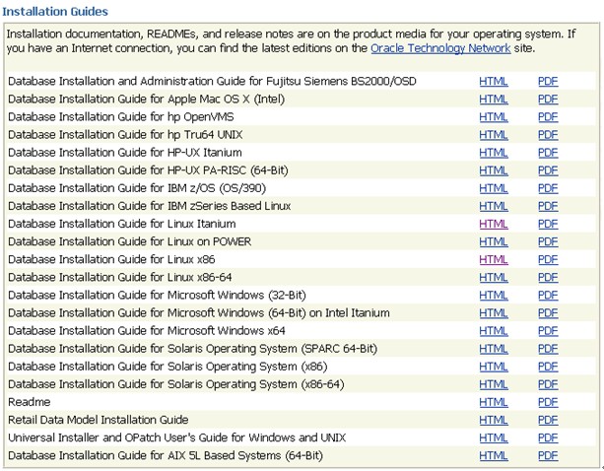Download PDF guide for hp Tru64 UNIX
The height and width of the screenshot is (471, 604).
tap(548, 134)
